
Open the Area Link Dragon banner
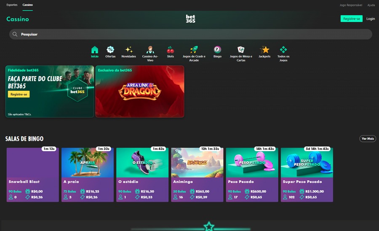pos(140,92)
